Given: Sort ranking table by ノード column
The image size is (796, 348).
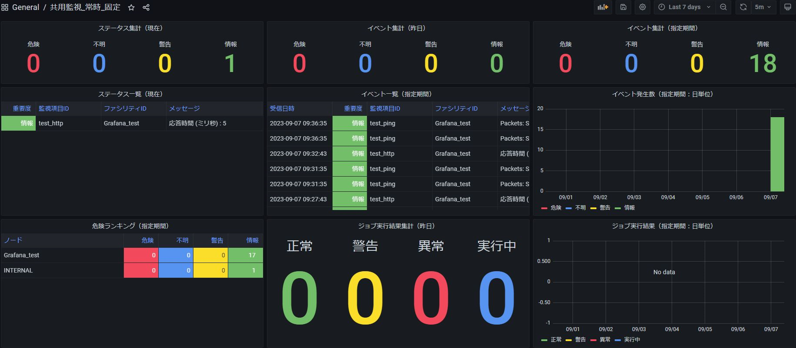Looking at the screenshot, I should 13,240.
